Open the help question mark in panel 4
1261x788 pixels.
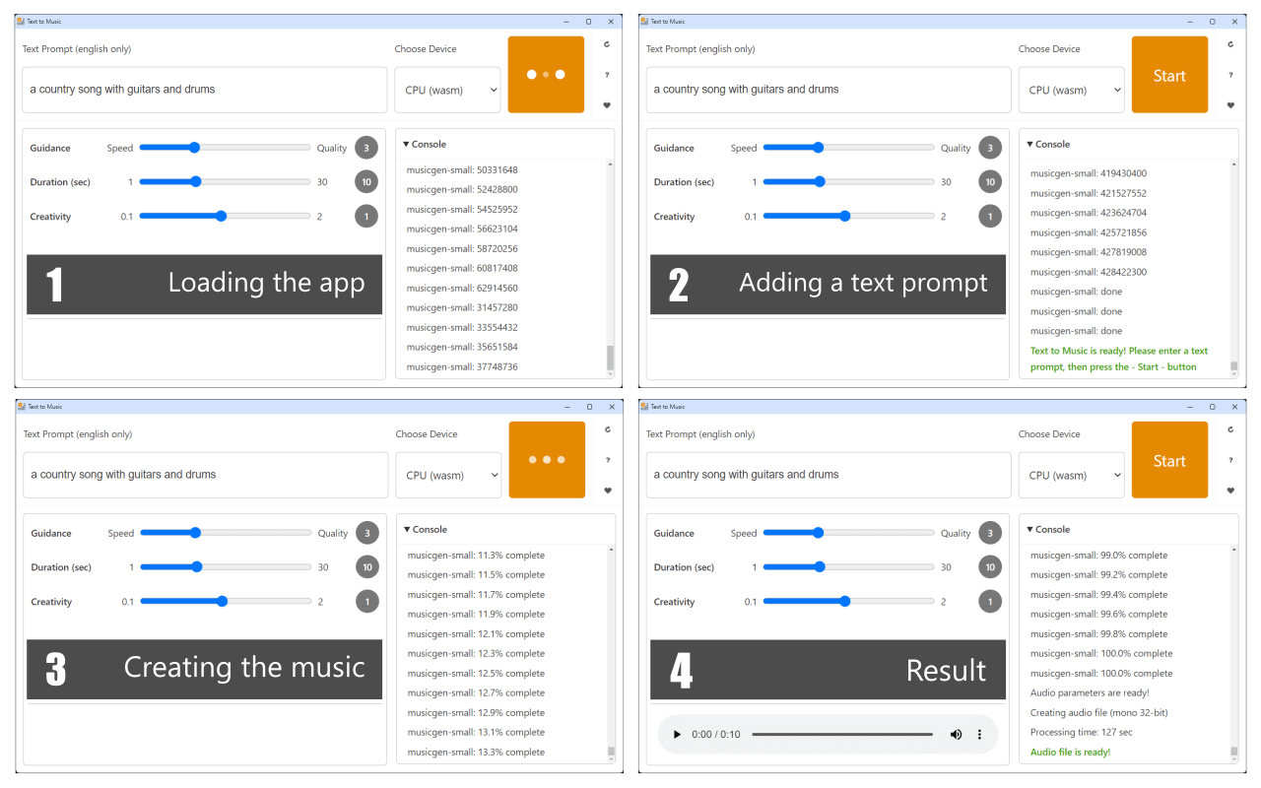pyautogui.click(x=1230, y=460)
